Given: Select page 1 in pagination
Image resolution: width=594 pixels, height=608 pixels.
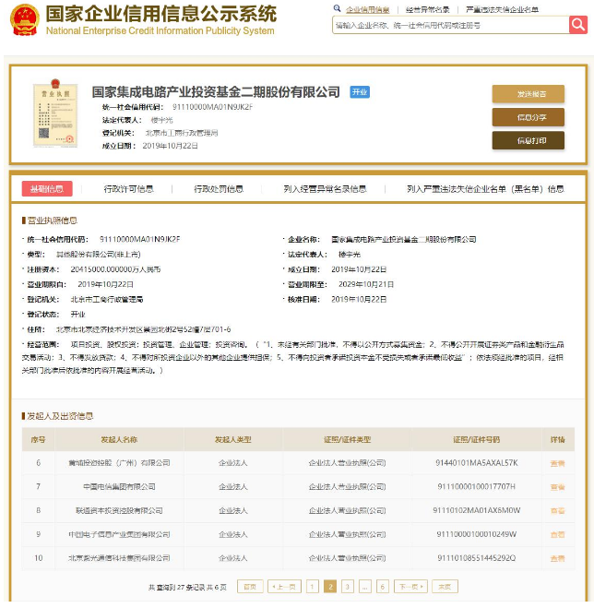Looking at the screenshot, I should [312, 587].
